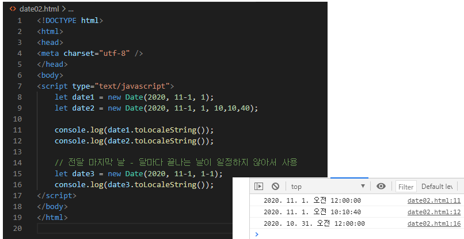Screen dimensions: 464x239
Task: Click the closing </script> tag
Action: (x=57, y=195)
